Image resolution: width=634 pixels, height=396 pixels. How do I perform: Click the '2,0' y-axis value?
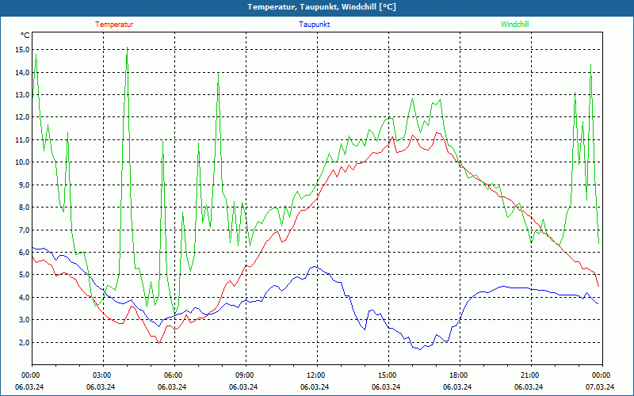click(24, 342)
